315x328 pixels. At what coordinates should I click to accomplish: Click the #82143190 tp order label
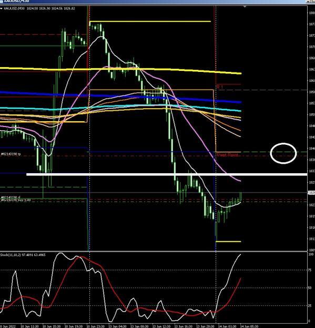point(11,154)
